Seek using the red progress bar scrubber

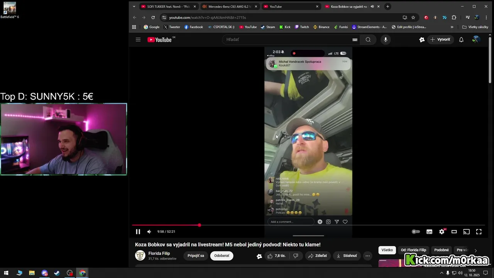tap(199, 225)
